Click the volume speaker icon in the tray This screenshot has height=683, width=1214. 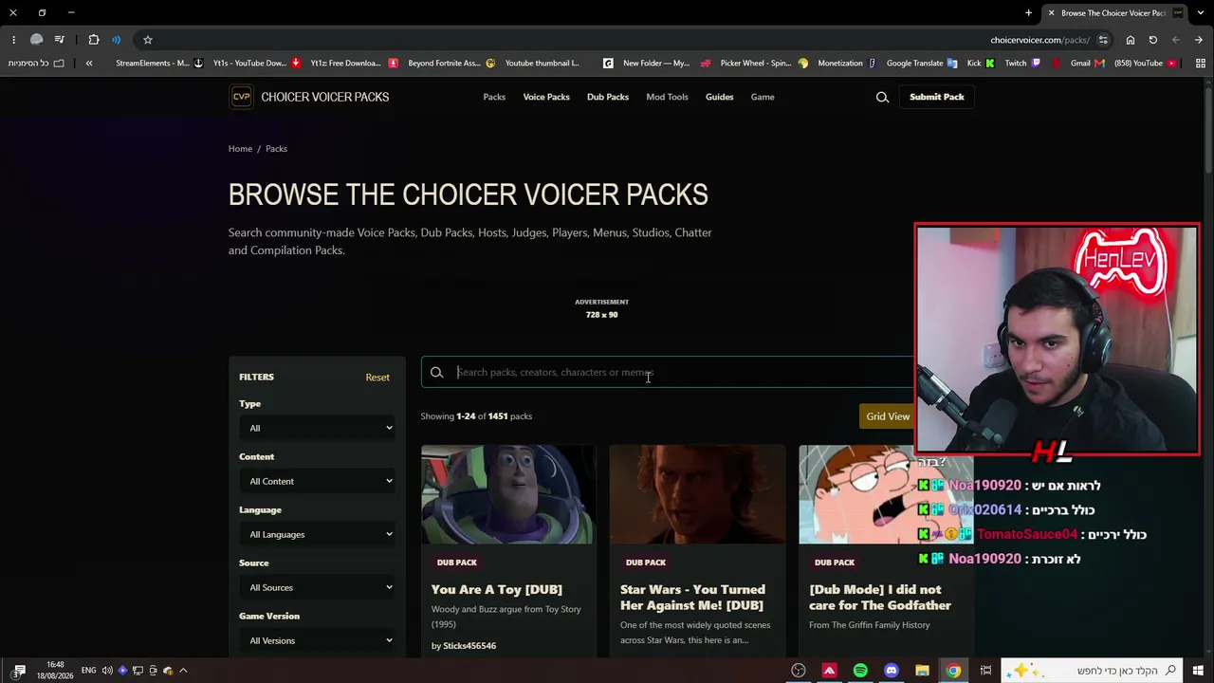(x=107, y=671)
